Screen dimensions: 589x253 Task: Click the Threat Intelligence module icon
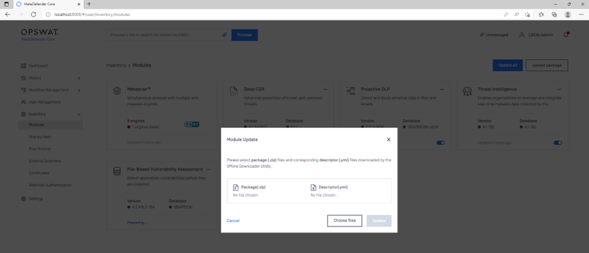coord(468,91)
